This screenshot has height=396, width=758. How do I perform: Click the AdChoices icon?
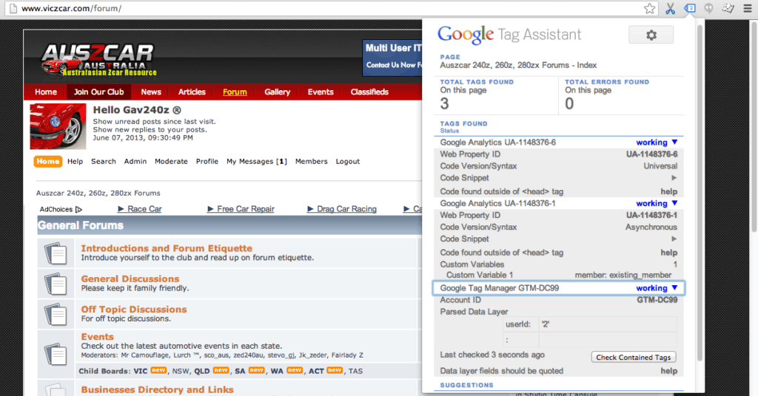[x=78, y=209]
